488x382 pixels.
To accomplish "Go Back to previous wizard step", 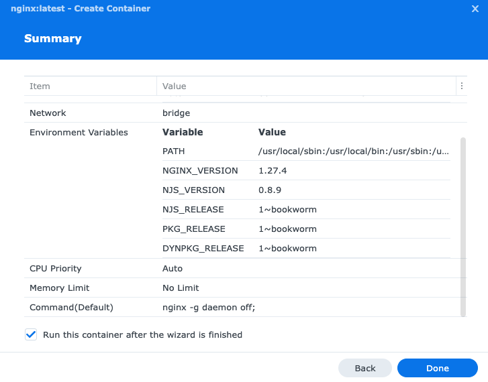I will (x=364, y=368).
